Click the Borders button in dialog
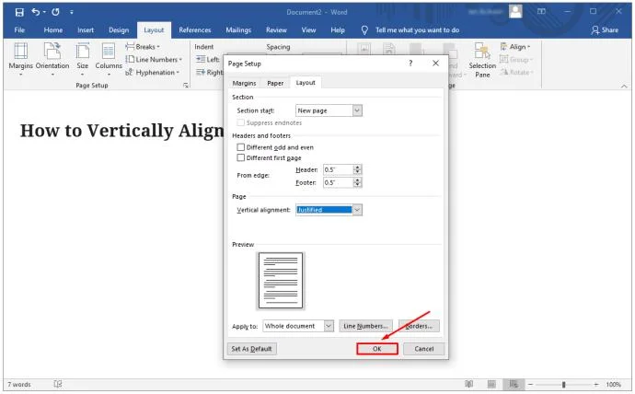Screen dimensions: 635x394 [x=419, y=326]
